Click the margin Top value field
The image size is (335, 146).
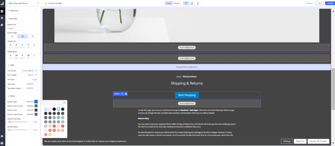pos(11,45)
